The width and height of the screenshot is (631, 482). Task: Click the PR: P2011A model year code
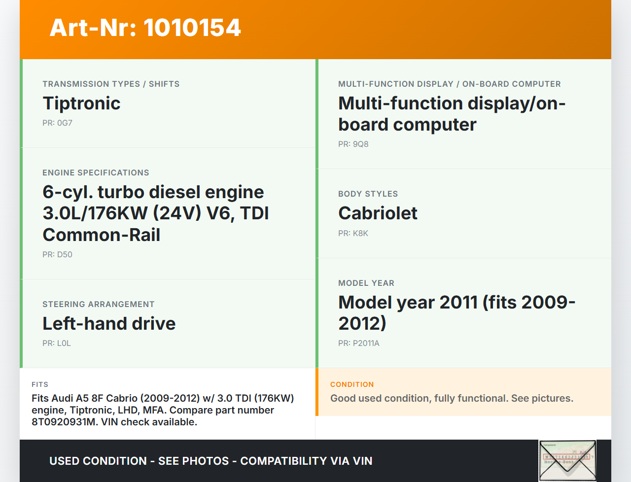click(x=358, y=344)
